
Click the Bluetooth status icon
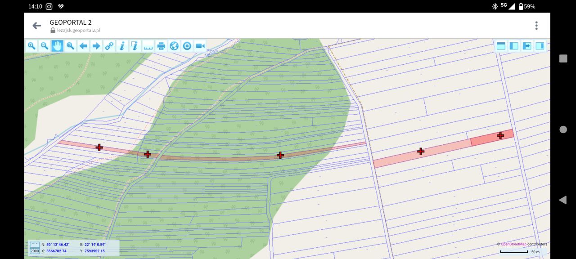tap(495, 6)
